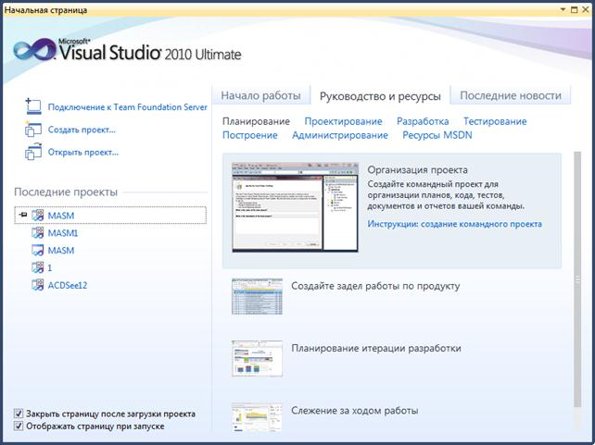
Task: Click the Visual Studio infinity logo
Action: tap(34, 50)
